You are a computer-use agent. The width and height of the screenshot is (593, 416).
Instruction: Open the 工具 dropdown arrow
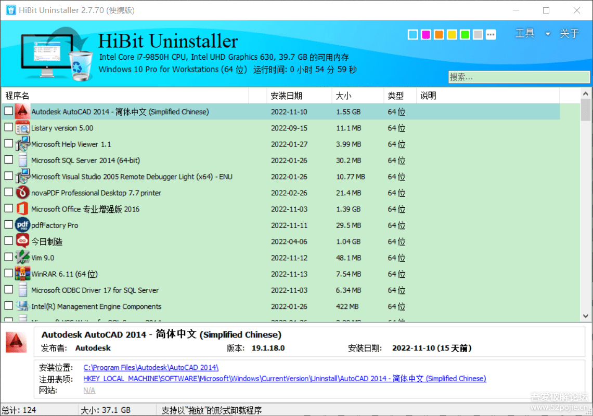click(548, 34)
